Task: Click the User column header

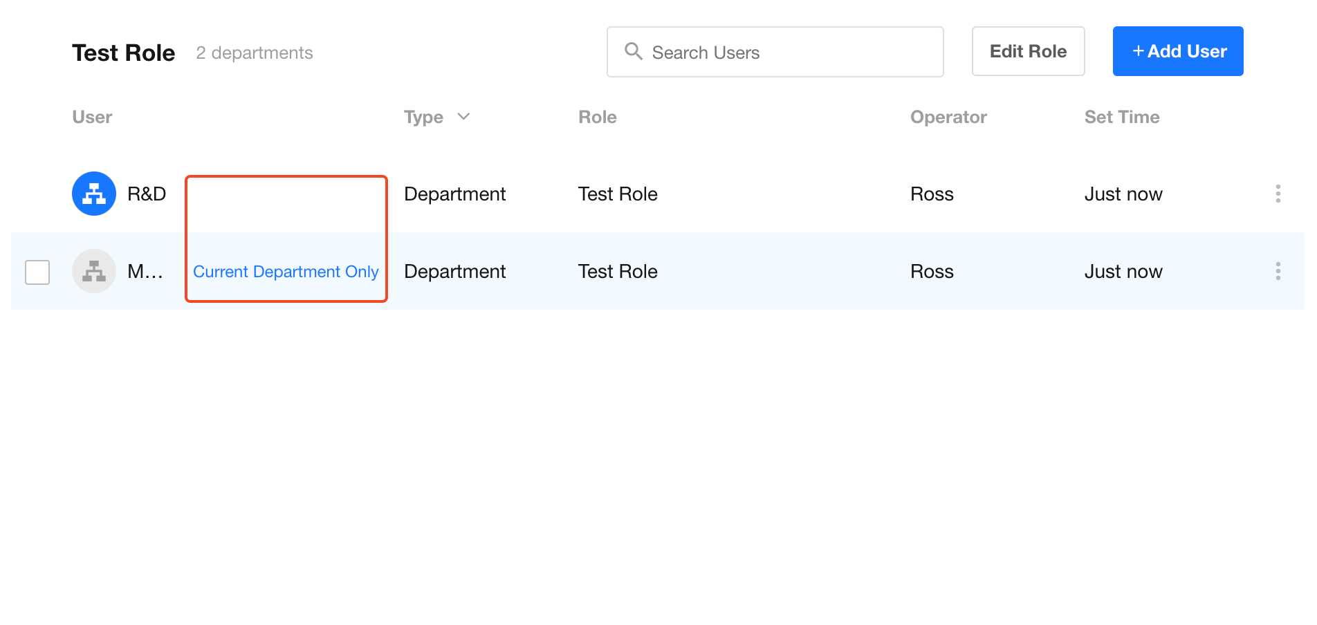Action: (92, 118)
